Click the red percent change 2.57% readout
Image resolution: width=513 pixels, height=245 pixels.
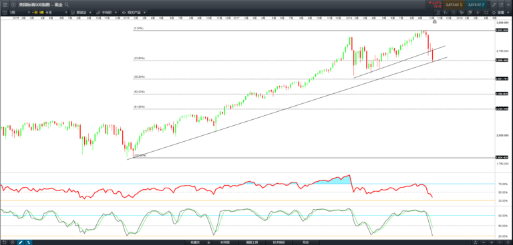435,3
